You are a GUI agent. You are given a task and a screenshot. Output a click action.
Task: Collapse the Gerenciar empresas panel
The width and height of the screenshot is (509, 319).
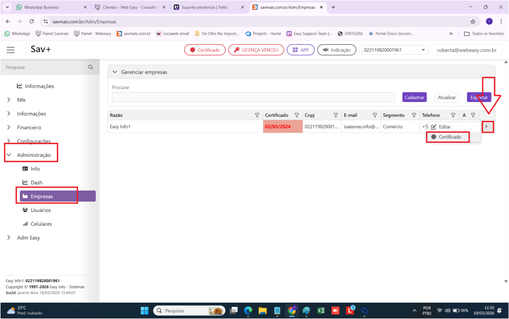click(114, 72)
